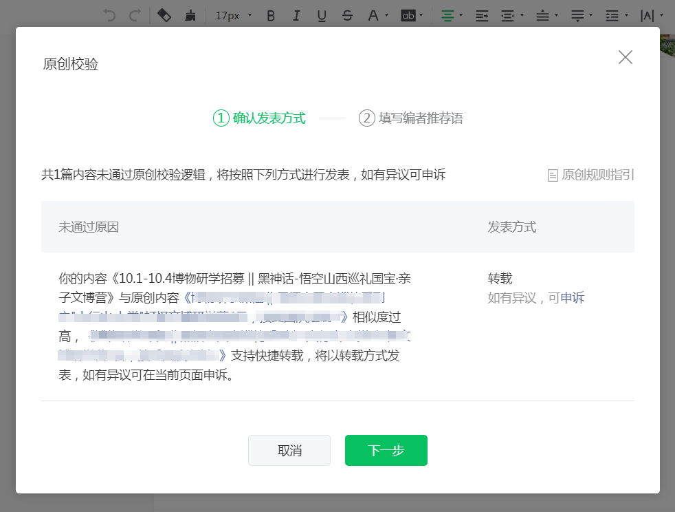Click the undo arrow in toolbar
The height and width of the screenshot is (512, 675).
(x=109, y=15)
